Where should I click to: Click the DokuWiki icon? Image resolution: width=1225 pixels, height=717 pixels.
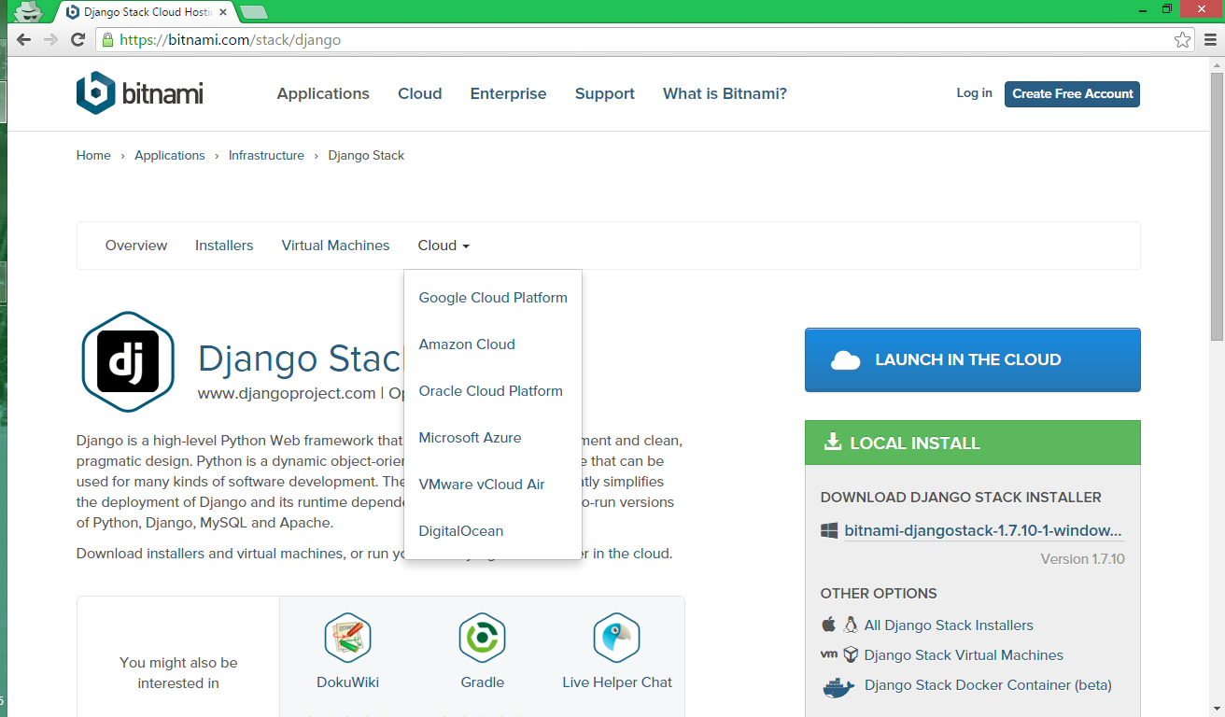348,639
